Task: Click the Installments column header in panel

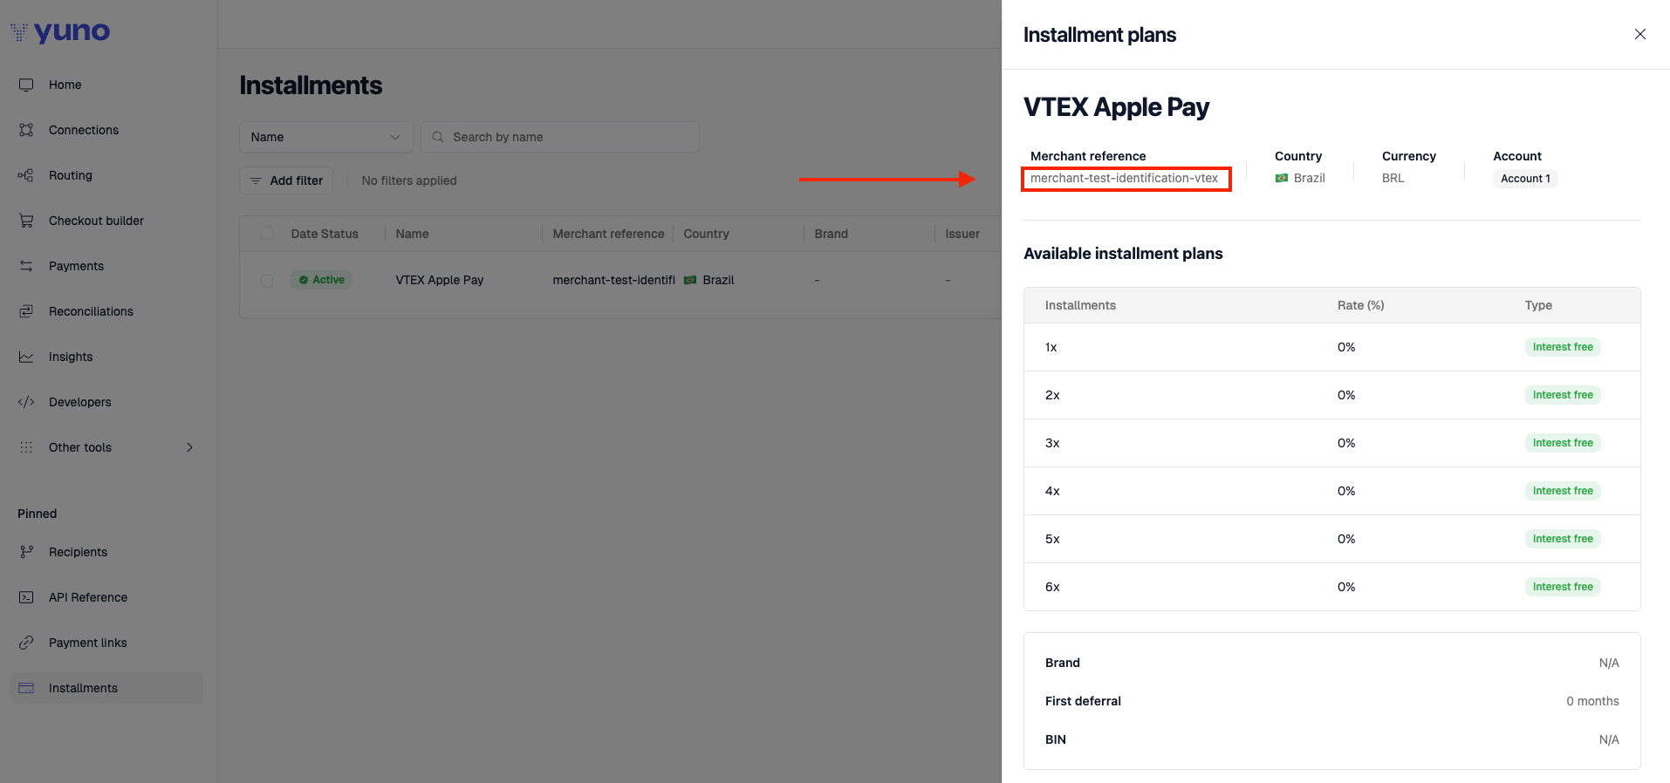Action: point(1080,305)
